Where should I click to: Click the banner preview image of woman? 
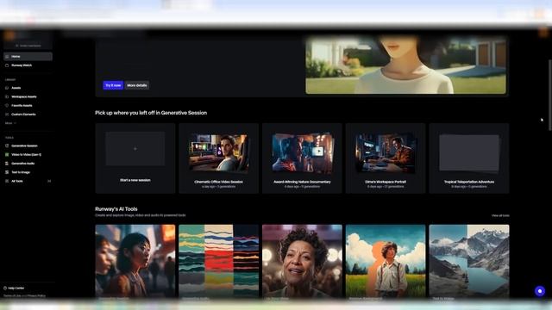coord(406,65)
